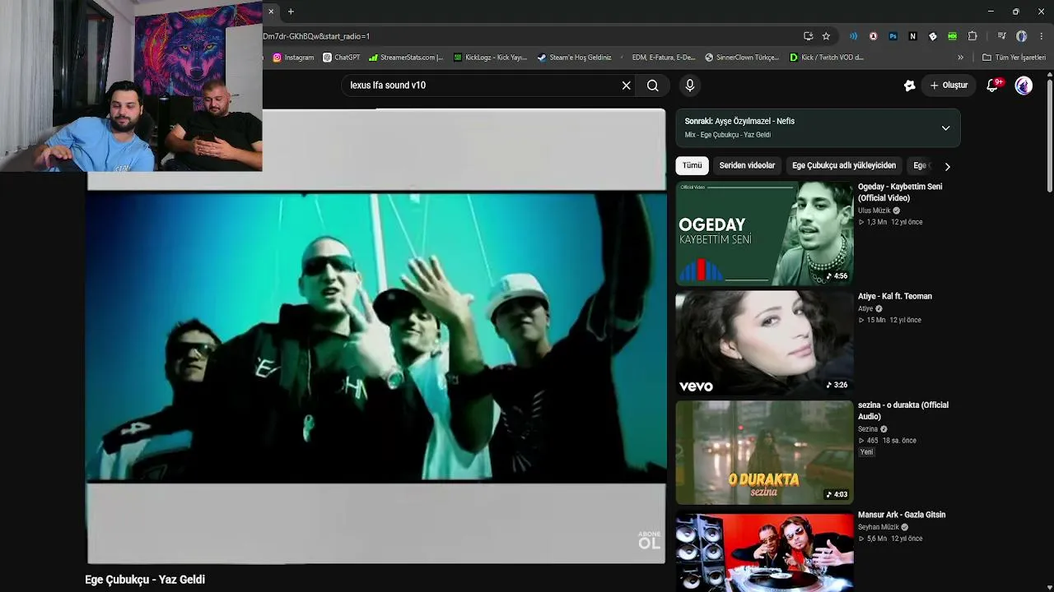Open the green Kick extension icon

[952, 36]
